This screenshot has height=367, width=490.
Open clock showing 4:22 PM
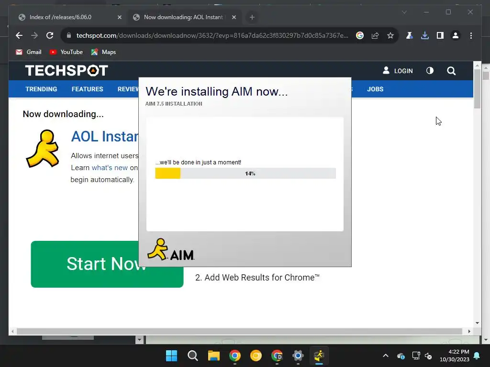tap(455, 356)
